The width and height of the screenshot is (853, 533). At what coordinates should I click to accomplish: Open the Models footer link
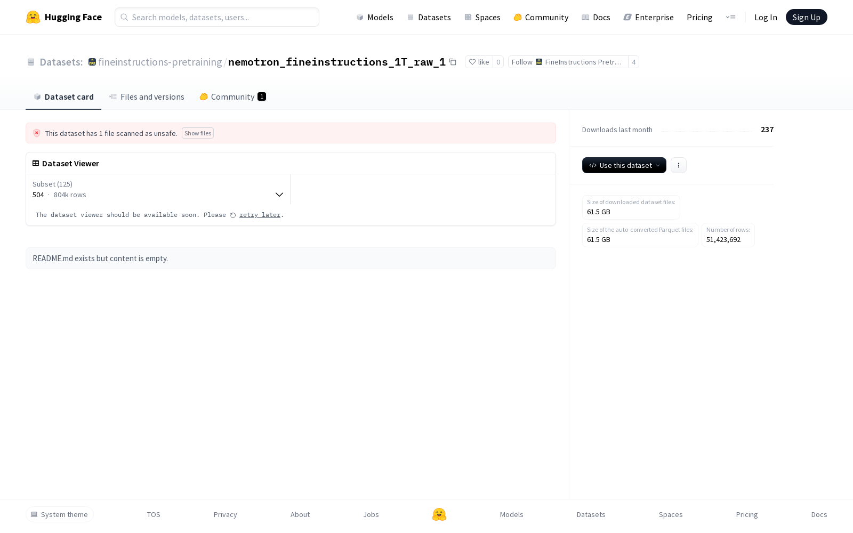tap(512, 514)
